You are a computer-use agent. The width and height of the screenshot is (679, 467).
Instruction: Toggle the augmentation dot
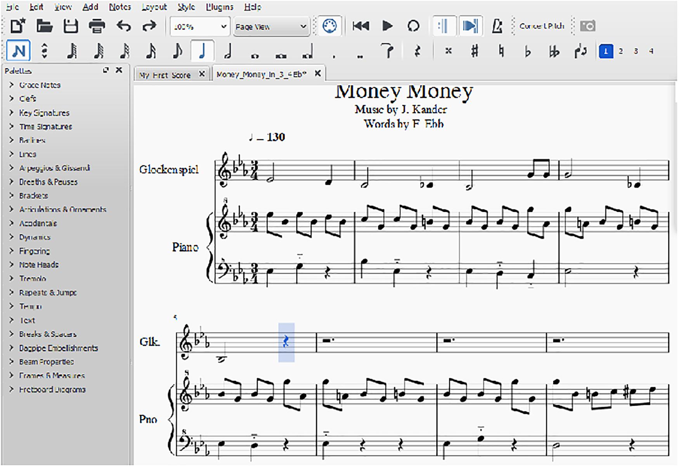334,56
